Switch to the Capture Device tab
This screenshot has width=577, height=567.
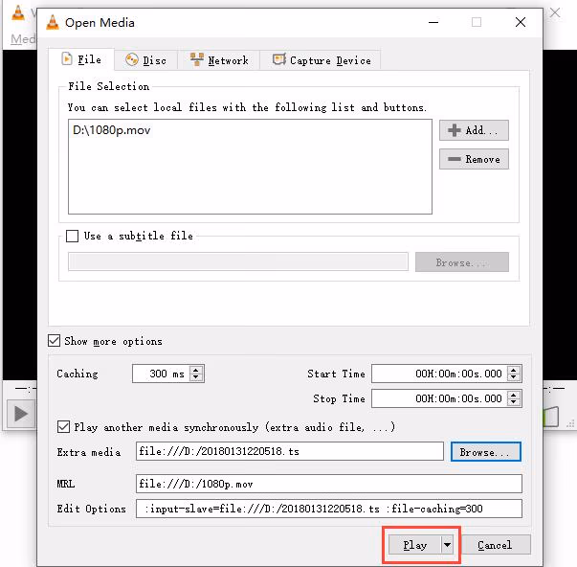tap(321, 60)
